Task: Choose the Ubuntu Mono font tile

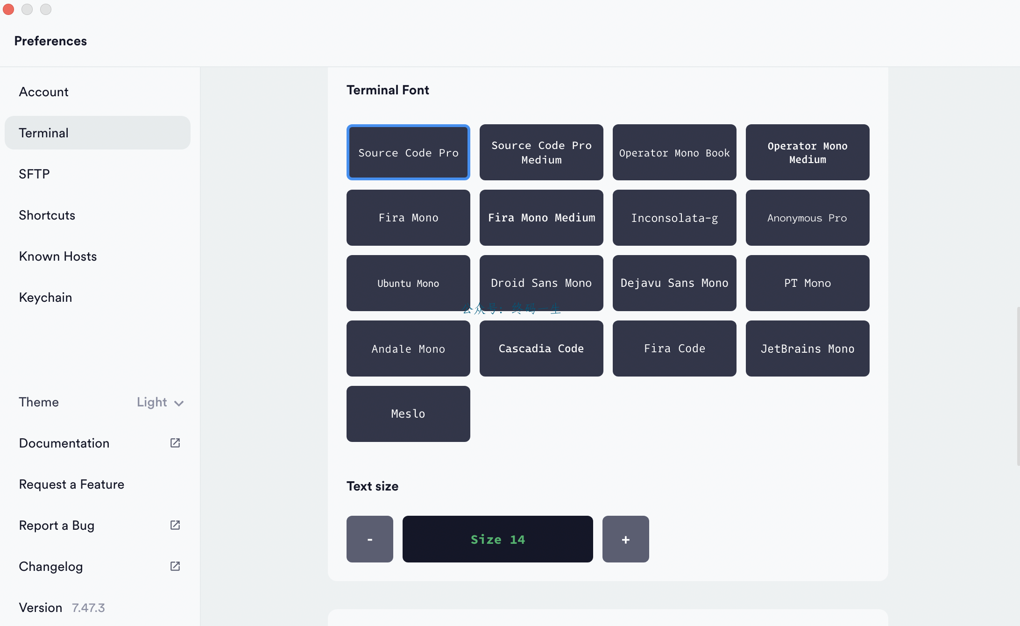Action: pyautogui.click(x=408, y=283)
